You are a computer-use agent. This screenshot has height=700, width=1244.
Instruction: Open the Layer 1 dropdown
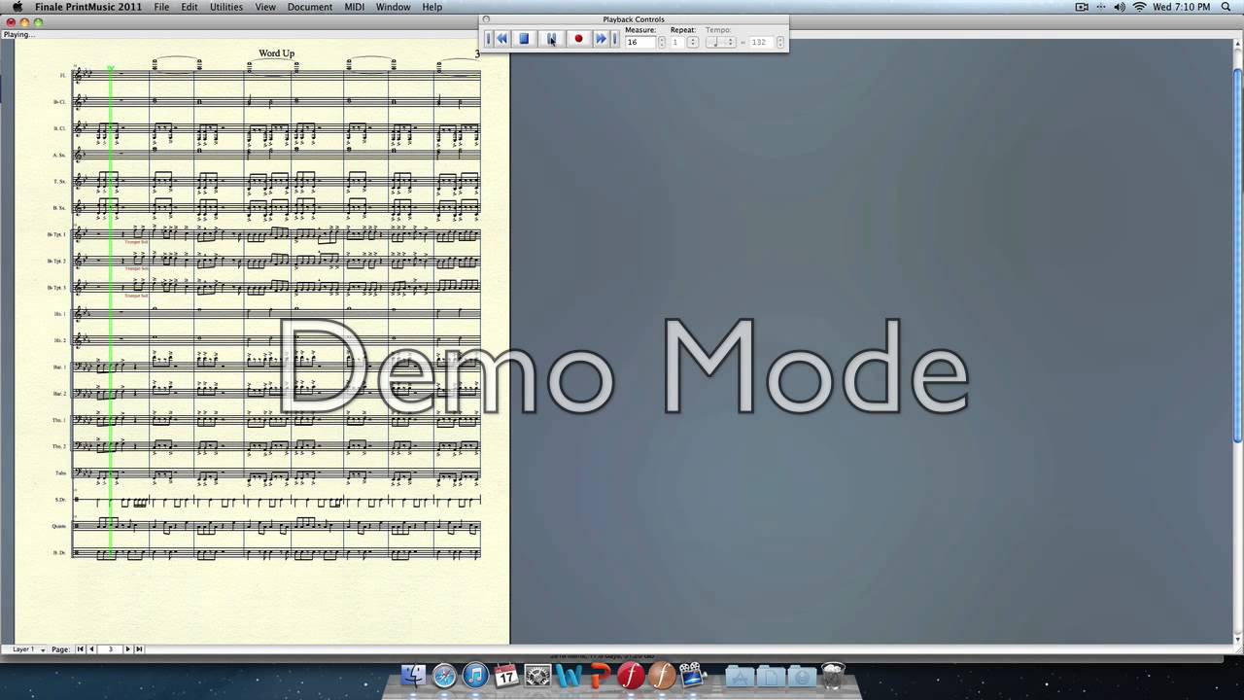[x=28, y=649]
